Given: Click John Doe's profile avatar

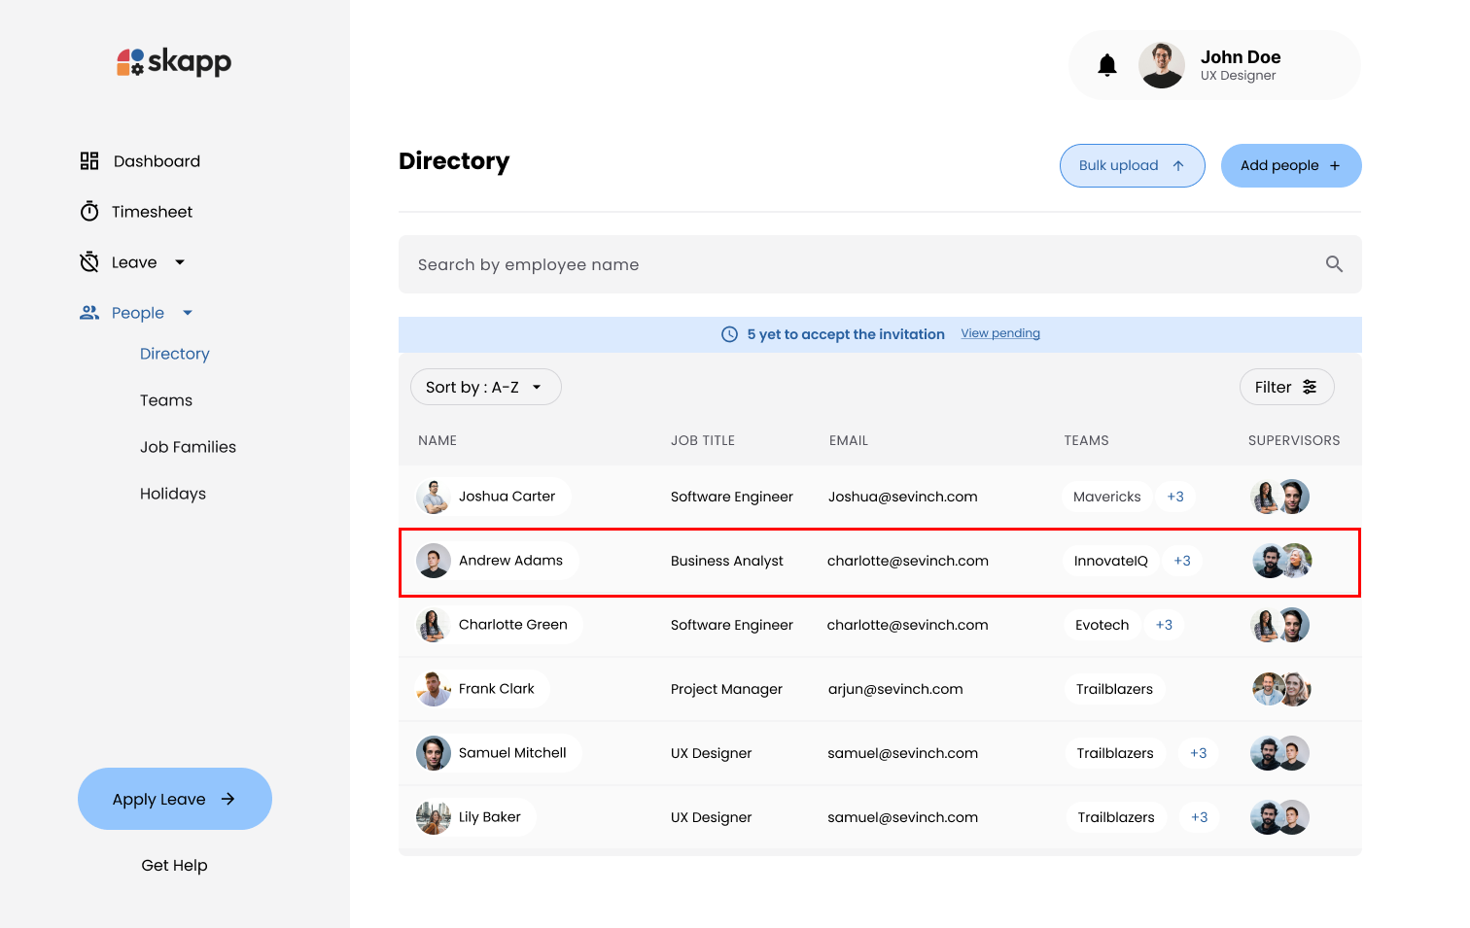Looking at the screenshot, I should click(x=1162, y=64).
